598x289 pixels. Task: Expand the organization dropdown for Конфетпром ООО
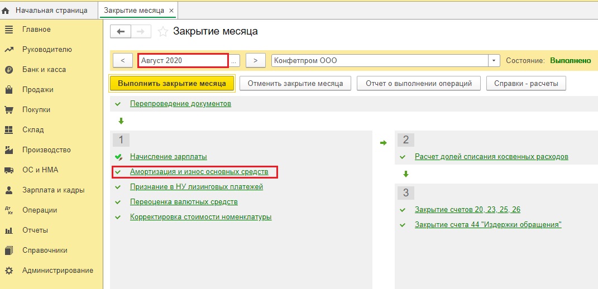[494, 61]
